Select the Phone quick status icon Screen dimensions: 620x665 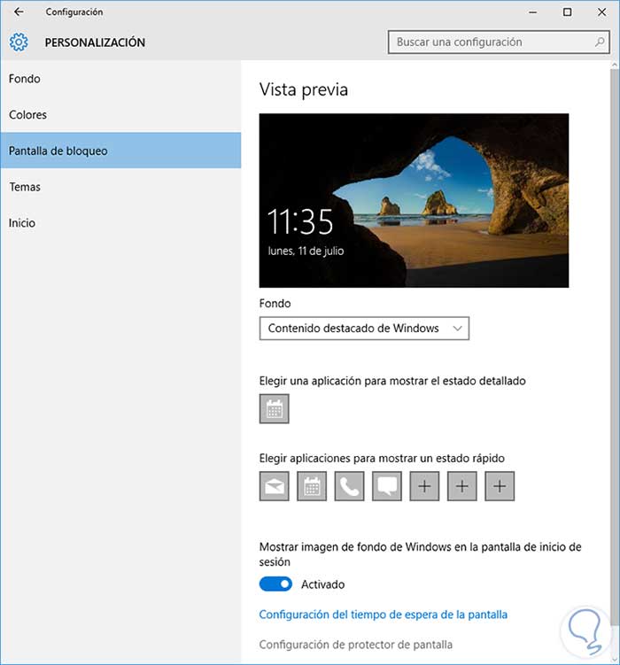pyautogui.click(x=350, y=486)
